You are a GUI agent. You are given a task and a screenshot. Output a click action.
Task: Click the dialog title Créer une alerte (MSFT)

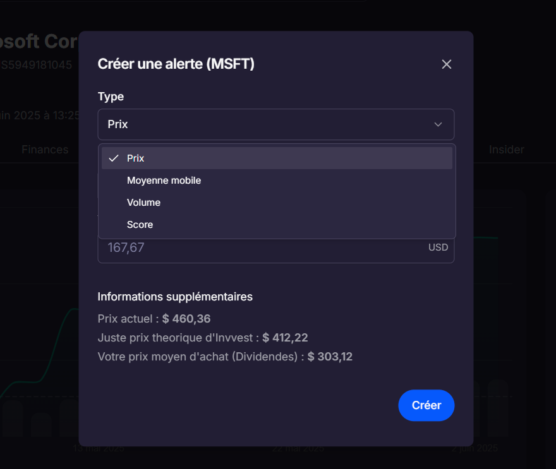[x=176, y=64]
